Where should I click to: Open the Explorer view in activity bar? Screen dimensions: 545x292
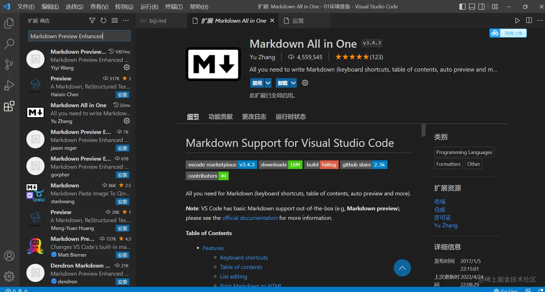pyautogui.click(x=9, y=24)
